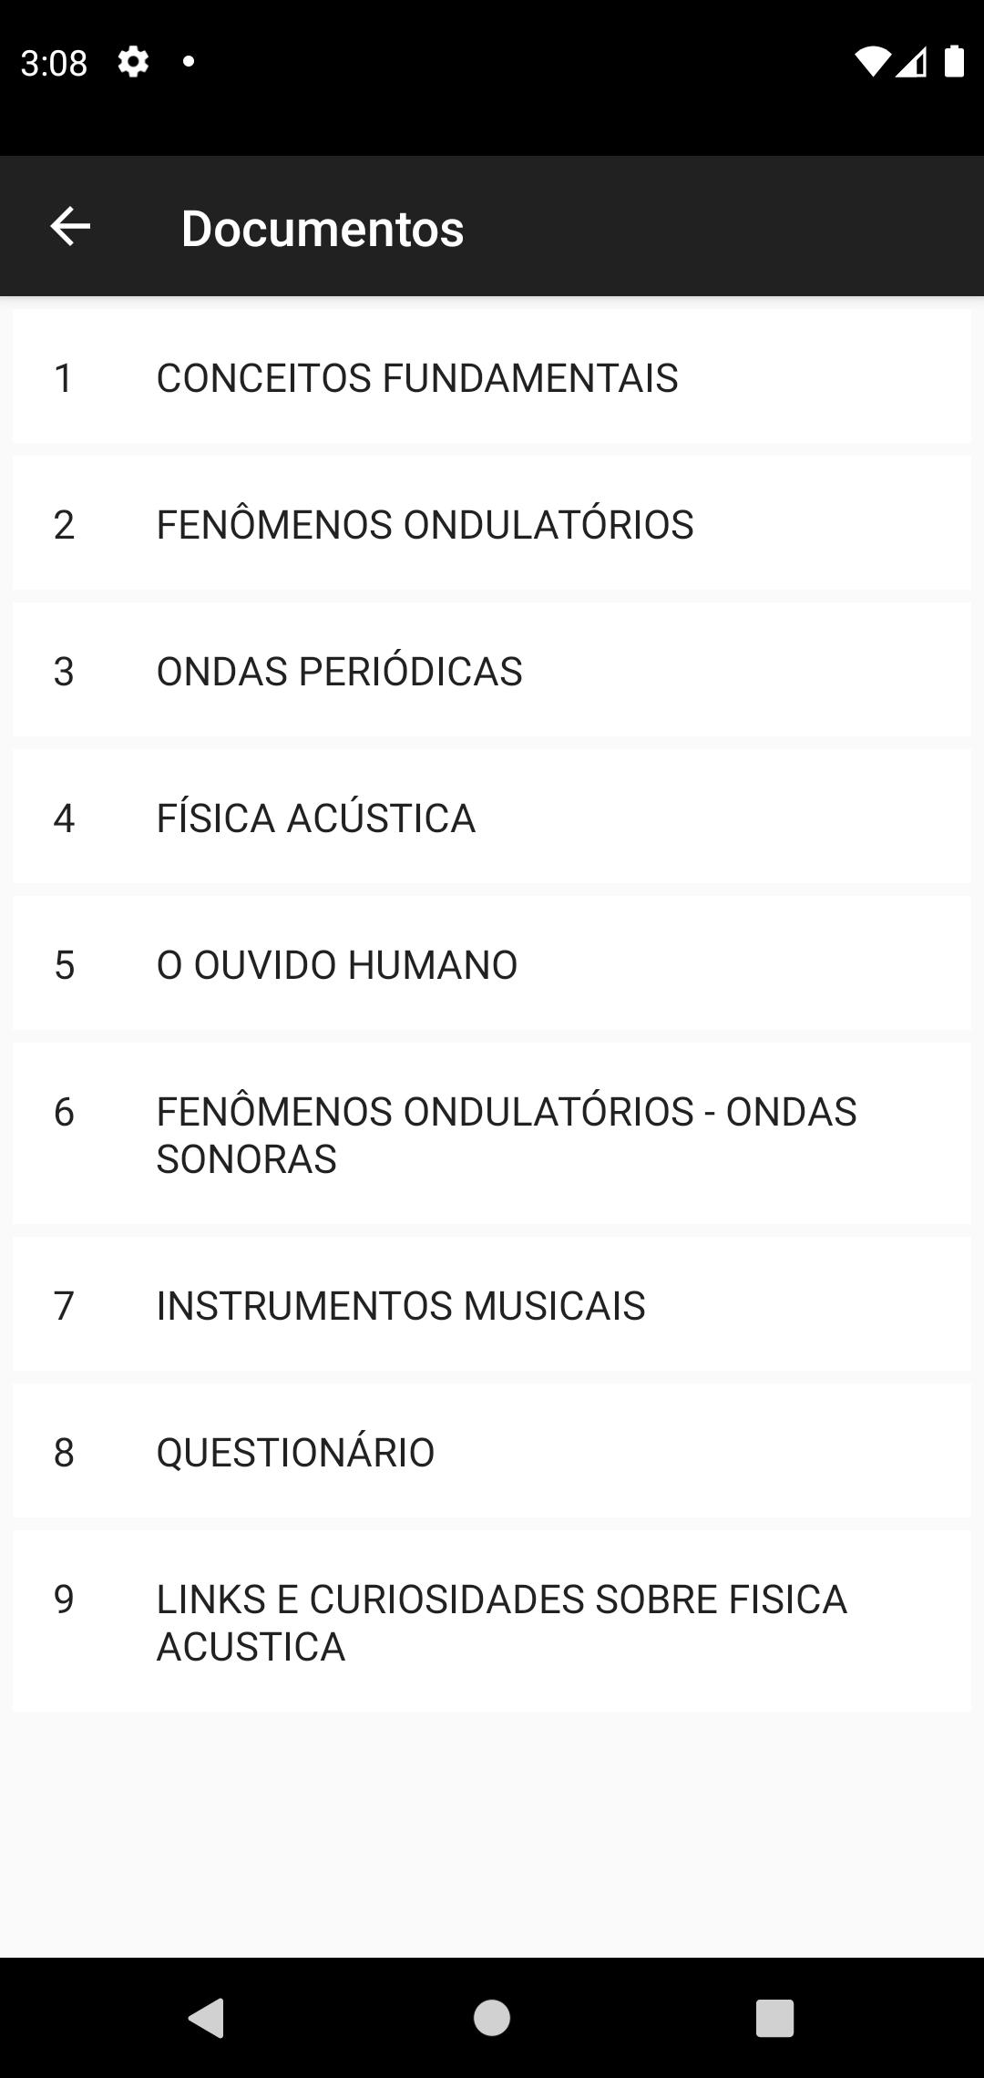Tap number 1 beside CONCEITOS FUNDAMENTAIS
The width and height of the screenshot is (984, 2078).
tap(63, 377)
